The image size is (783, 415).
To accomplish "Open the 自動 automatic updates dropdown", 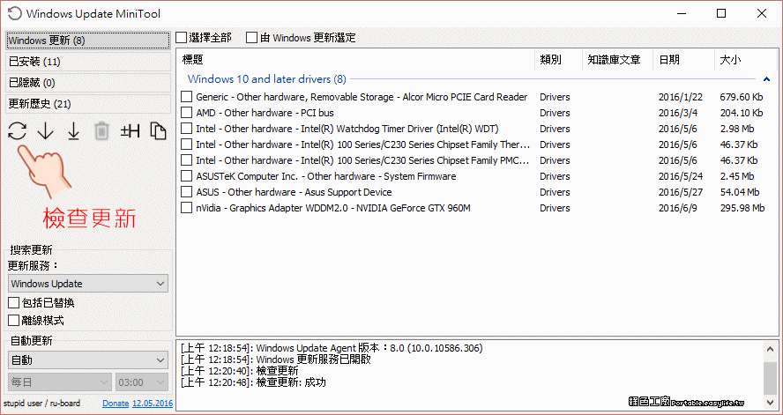I will 87,359.
